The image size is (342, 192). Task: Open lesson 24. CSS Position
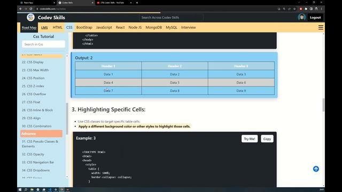33,78
